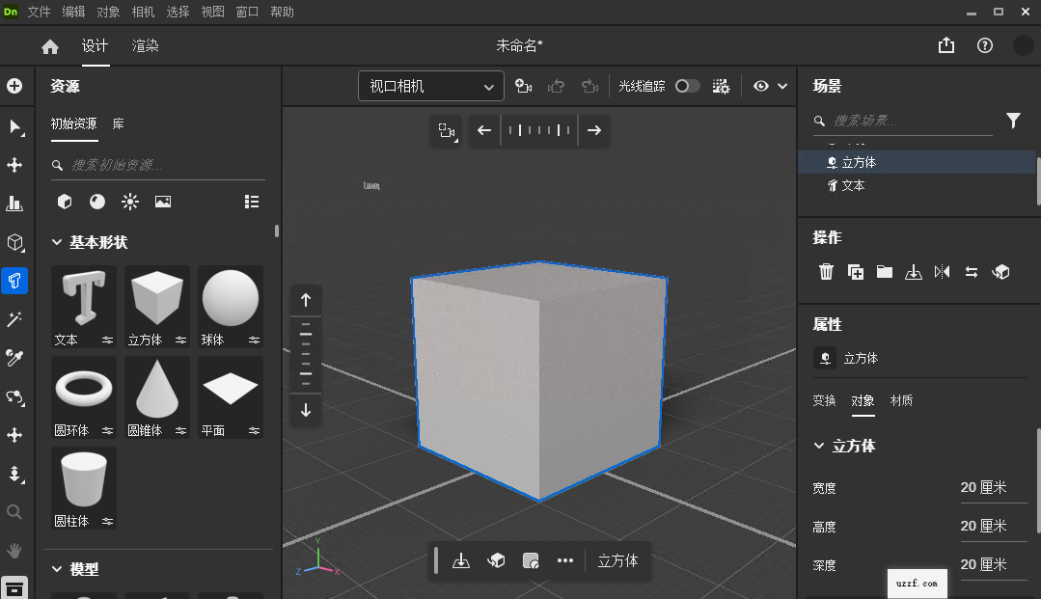Delete the selected cube via trash icon
This screenshot has height=599, width=1041.
coord(826,272)
